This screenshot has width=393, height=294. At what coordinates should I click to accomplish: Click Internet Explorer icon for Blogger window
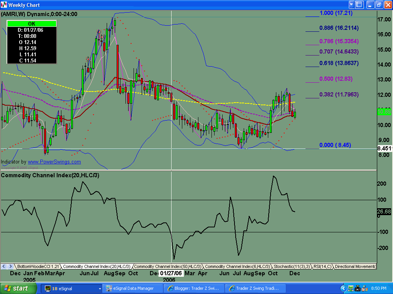170,289
